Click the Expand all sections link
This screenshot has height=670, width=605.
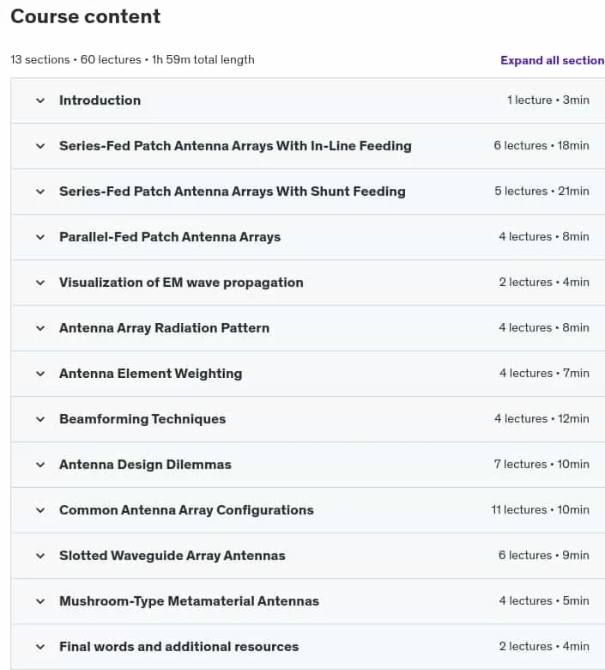click(553, 60)
